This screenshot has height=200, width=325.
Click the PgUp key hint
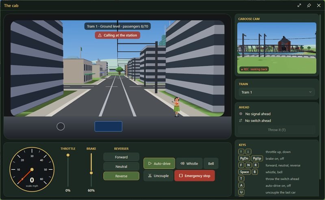[257, 158]
